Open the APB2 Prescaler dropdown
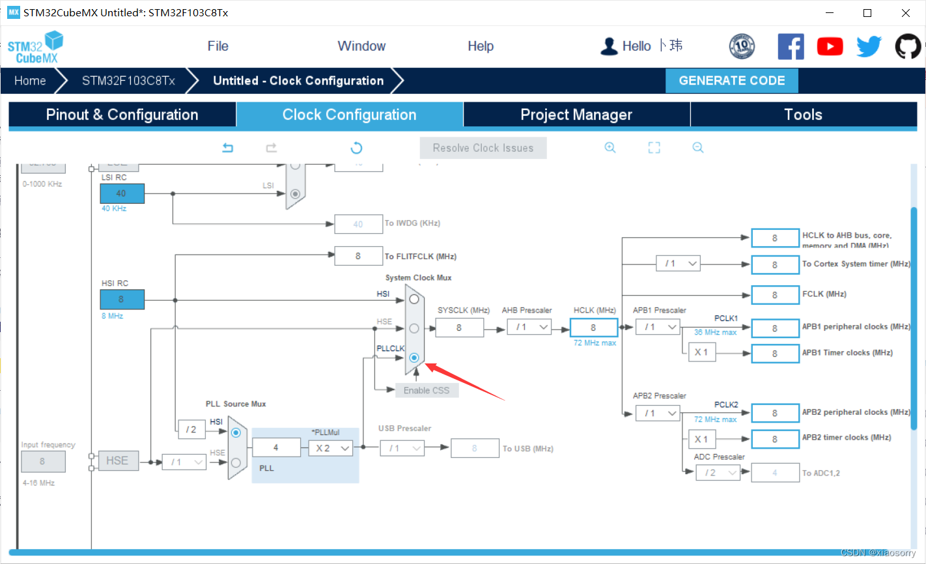Viewport: 926px width, 564px height. click(658, 413)
